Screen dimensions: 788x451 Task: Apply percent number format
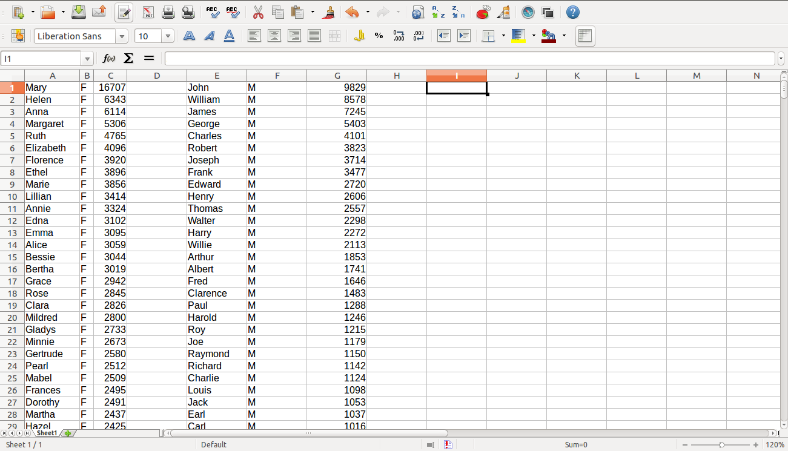point(379,36)
